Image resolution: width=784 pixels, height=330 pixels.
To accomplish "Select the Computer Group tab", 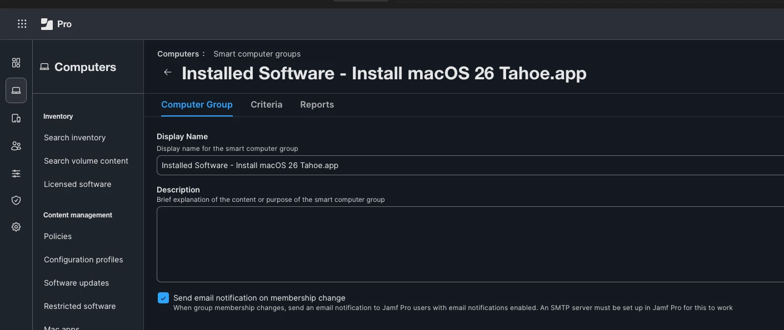I will pyautogui.click(x=197, y=104).
